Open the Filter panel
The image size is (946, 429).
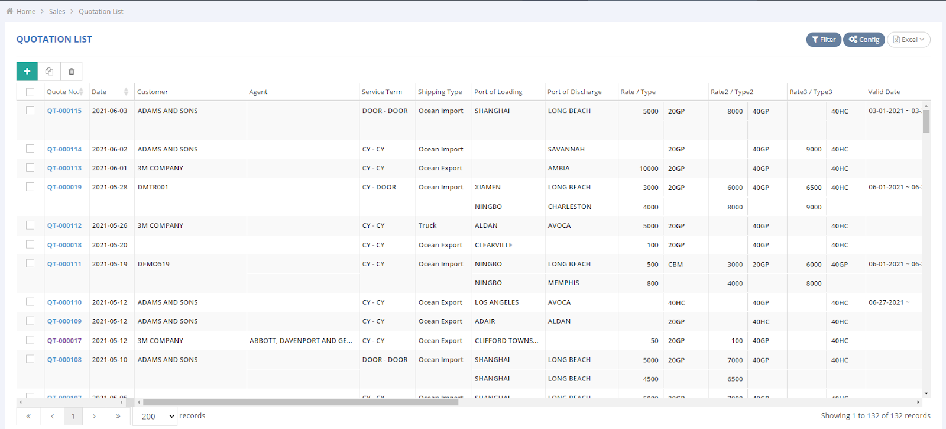click(824, 40)
